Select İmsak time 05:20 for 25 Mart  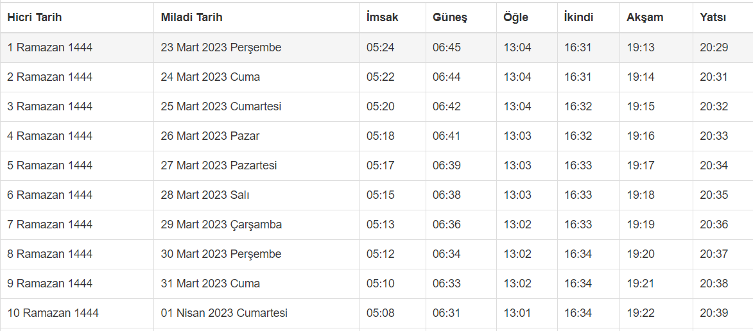point(381,106)
